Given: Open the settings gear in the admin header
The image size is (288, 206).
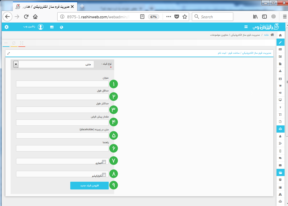Looking at the screenshot, I should tap(6, 27).
